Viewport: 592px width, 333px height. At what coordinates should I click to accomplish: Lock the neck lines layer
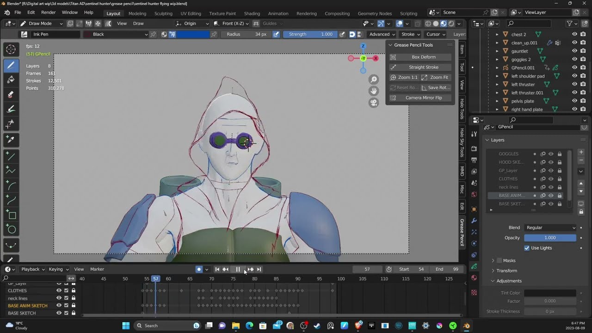point(74,298)
